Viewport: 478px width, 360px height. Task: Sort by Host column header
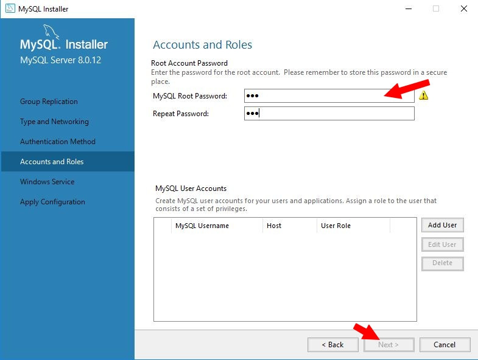coord(290,226)
